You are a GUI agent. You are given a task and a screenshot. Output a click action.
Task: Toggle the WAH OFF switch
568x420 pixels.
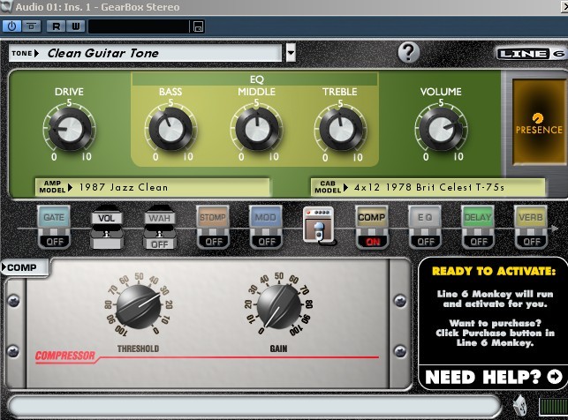(160, 244)
